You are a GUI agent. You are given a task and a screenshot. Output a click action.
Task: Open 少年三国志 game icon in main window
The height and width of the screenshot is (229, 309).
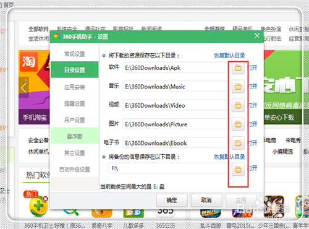[x=274, y=207]
